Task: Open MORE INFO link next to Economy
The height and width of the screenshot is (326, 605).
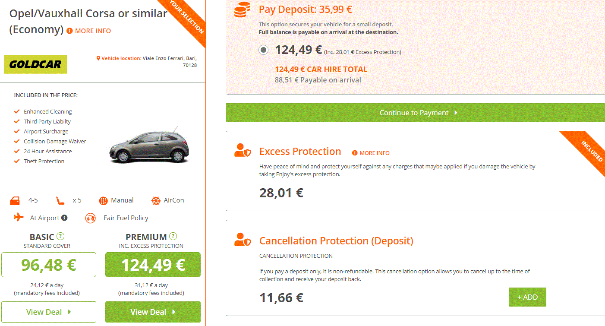Action: 89,31
